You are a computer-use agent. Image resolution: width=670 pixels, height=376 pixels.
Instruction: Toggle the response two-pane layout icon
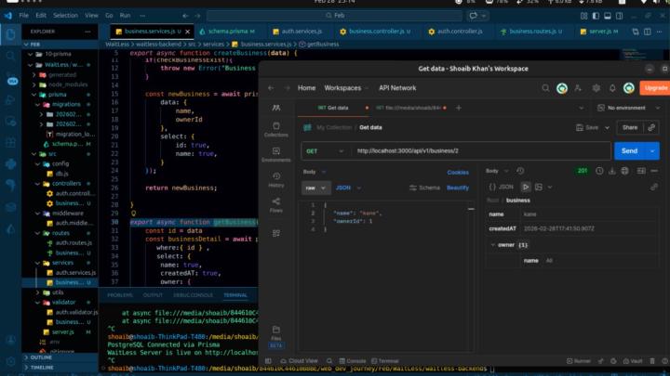(x=641, y=171)
